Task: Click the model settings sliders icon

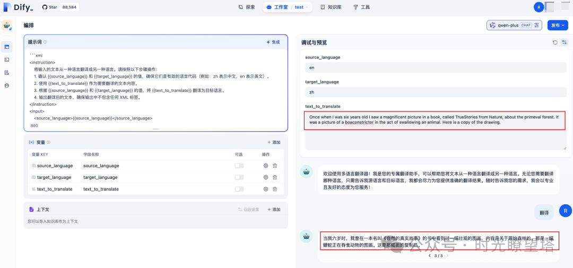Action: coord(536,25)
